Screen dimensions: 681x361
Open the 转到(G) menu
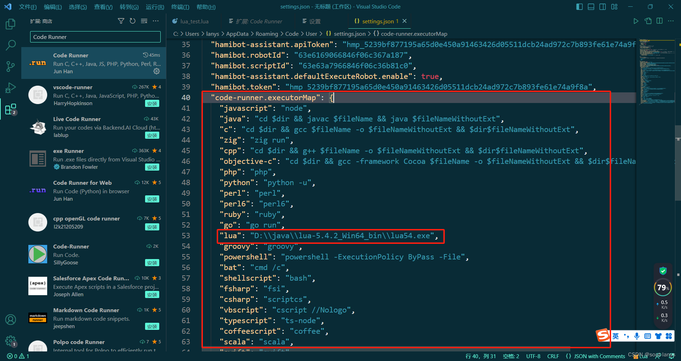[x=129, y=7]
